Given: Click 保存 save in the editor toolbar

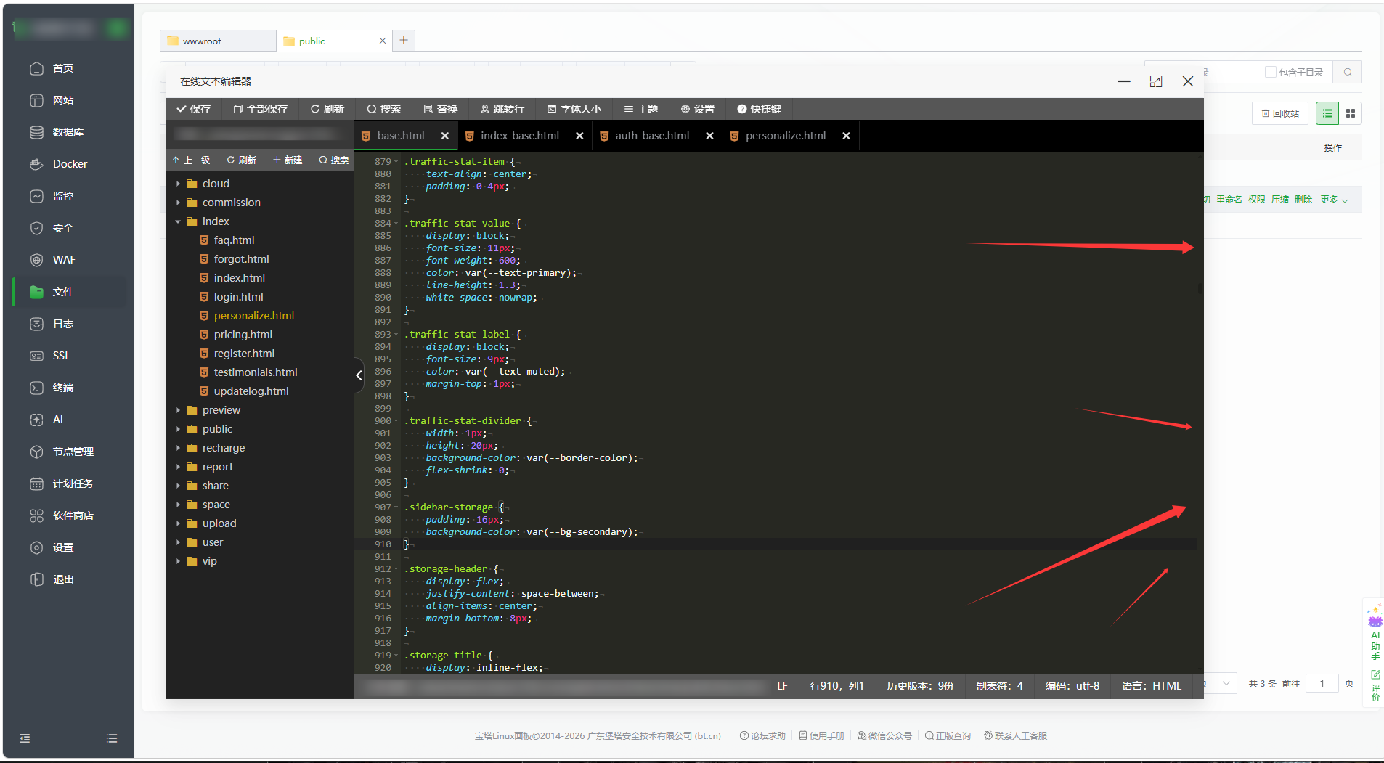Looking at the screenshot, I should pos(193,109).
